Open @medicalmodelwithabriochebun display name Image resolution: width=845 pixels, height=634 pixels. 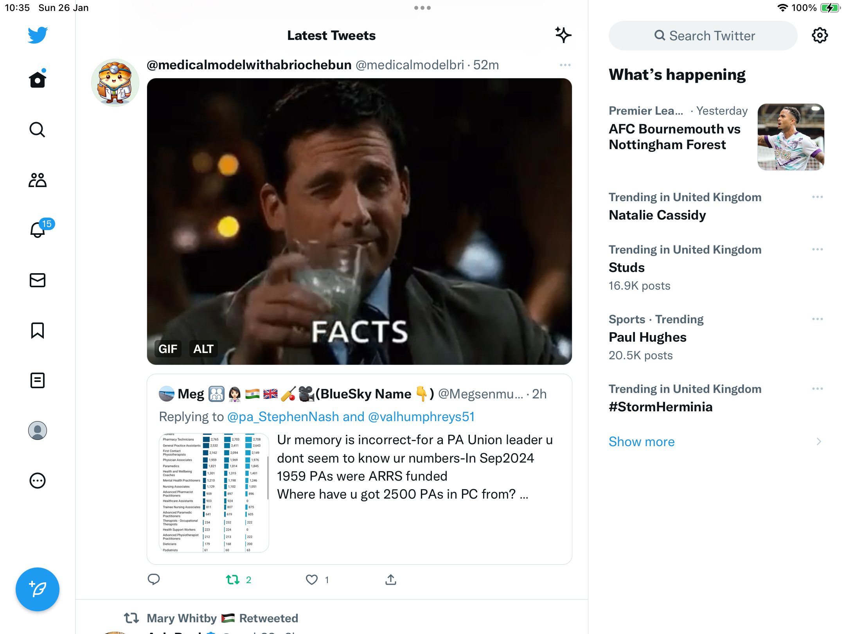pos(249,65)
